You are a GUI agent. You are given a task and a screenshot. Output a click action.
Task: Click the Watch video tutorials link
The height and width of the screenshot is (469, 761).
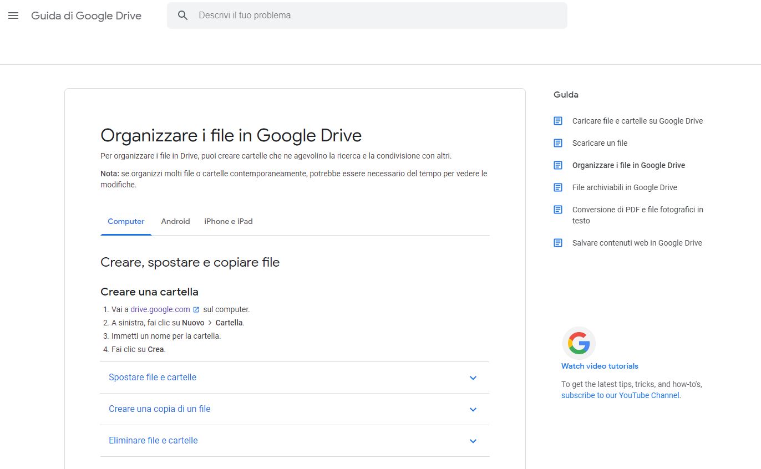pyautogui.click(x=600, y=366)
